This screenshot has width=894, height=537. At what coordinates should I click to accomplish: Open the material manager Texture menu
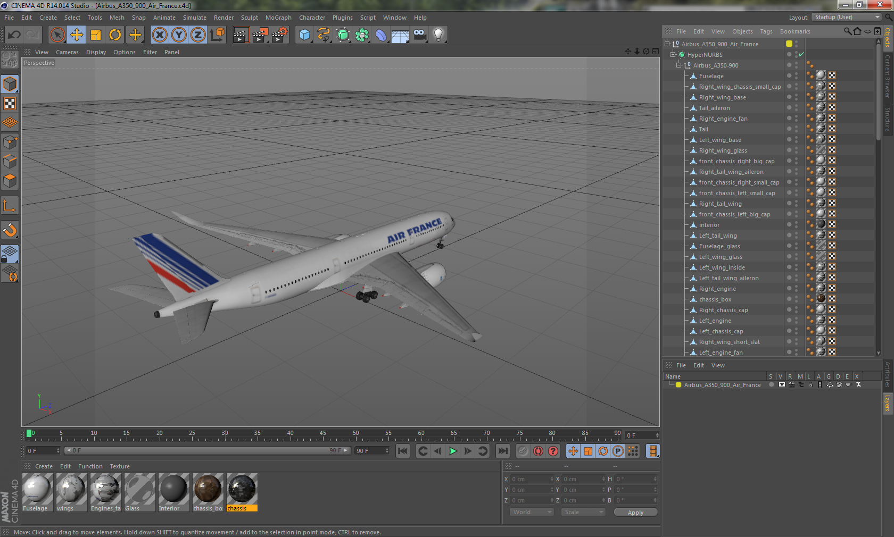pos(120,466)
